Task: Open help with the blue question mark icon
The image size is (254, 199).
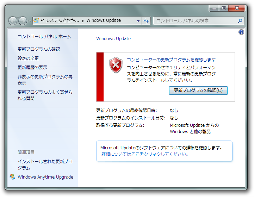Action: 241,32
